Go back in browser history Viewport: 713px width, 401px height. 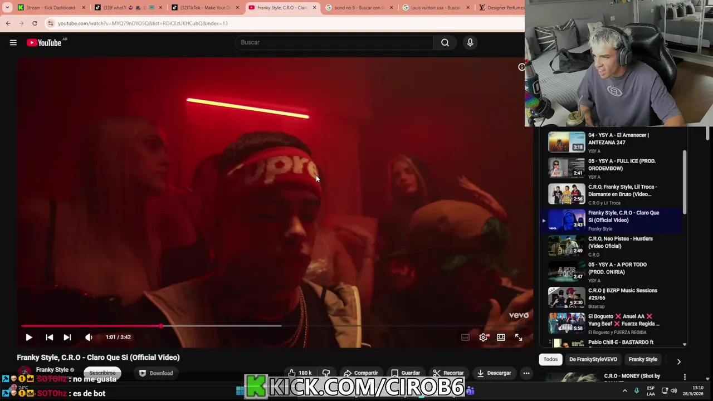(x=8, y=23)
